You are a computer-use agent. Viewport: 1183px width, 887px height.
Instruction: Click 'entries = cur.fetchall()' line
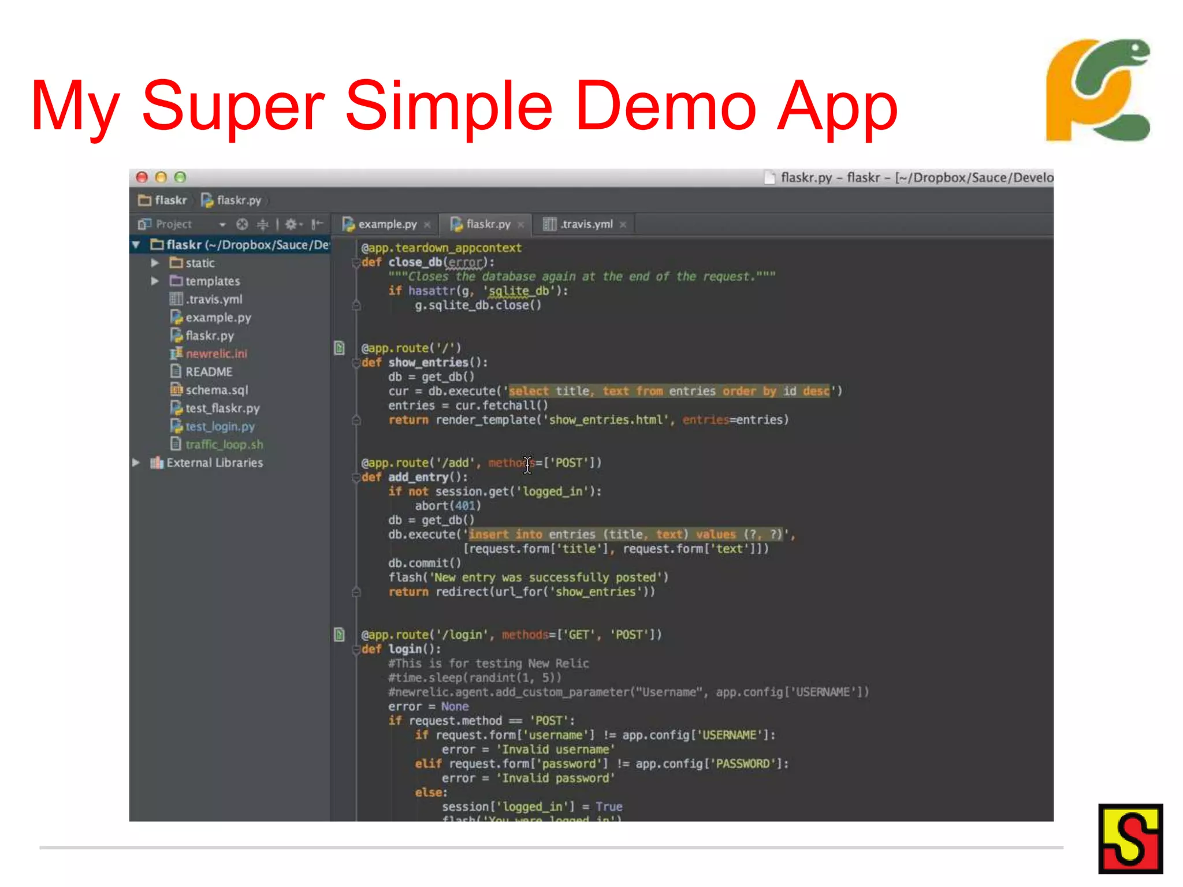click(x=468, y=405)
